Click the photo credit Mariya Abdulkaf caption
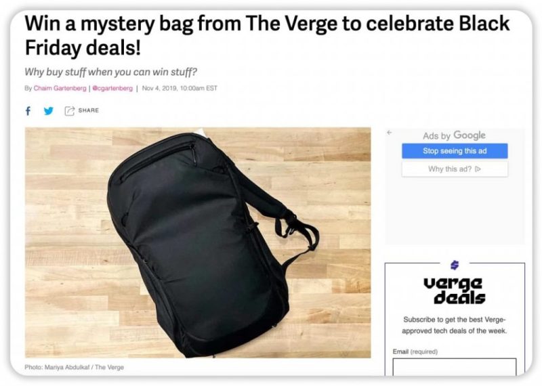 pyautogui.click(x=74, y=367)
